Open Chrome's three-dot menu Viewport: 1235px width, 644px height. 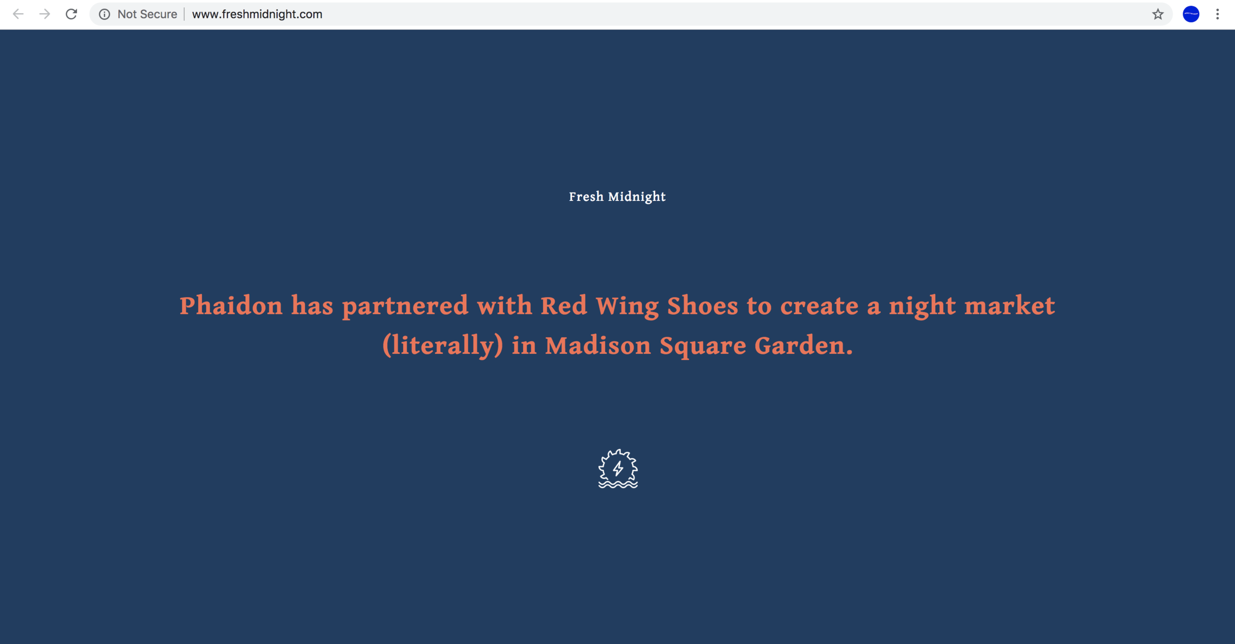[x=1217, y=14]
